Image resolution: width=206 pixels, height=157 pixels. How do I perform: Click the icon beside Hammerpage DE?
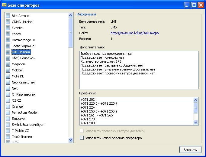(8, 40)
